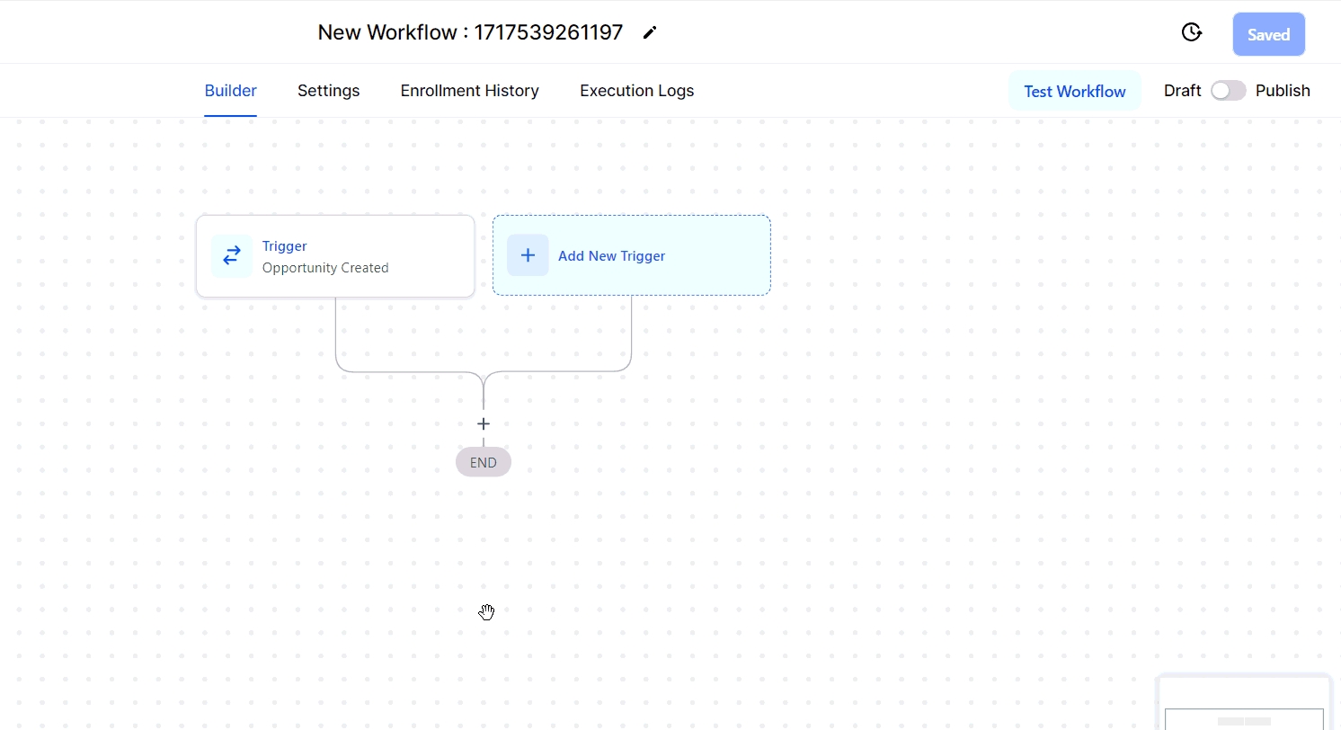Select the END node
The image size is (1341, 730).
484,463
